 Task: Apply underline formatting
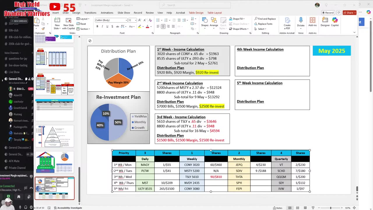107,27
